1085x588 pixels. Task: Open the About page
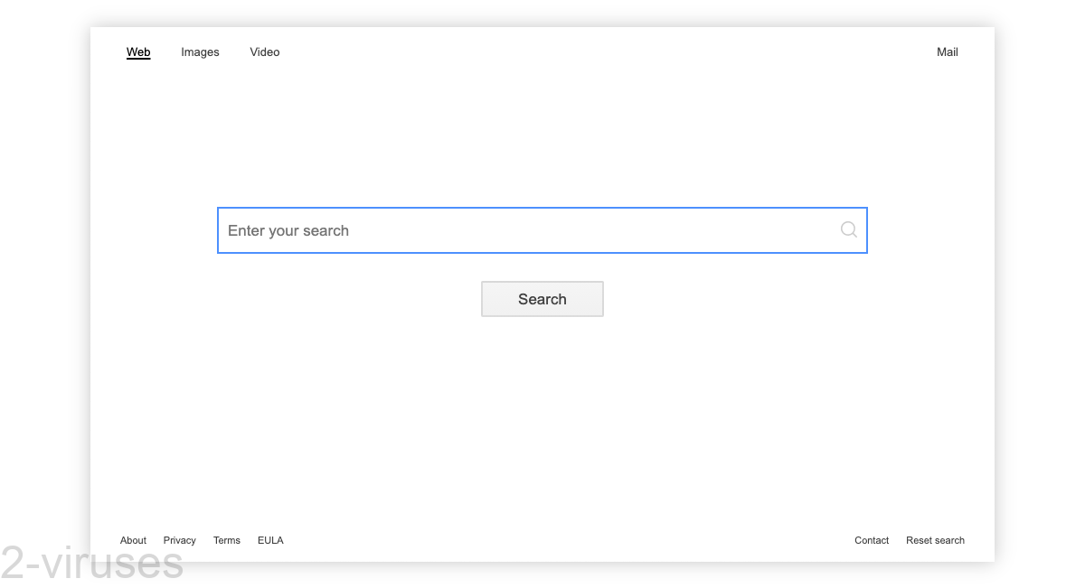pos(133,540)
